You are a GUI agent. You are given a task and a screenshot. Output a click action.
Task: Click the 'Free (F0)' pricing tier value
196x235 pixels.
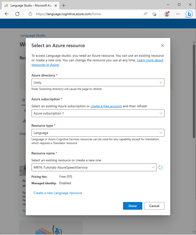click(66, 176)
